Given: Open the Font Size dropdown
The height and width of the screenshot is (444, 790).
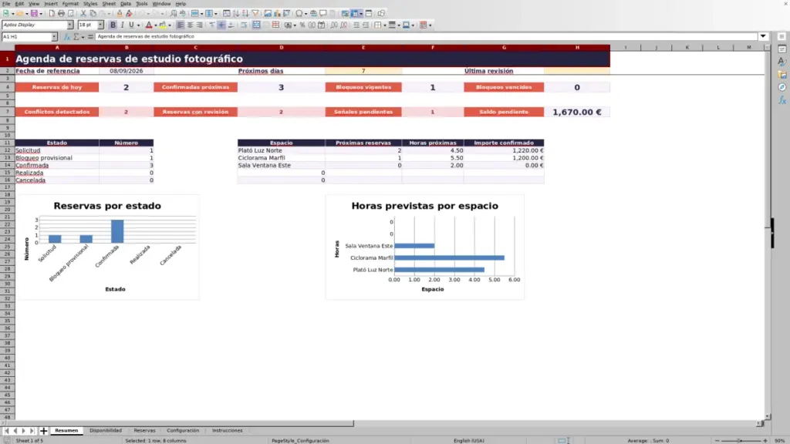Looking at the screenshot, I should click(x=100, y=25).
